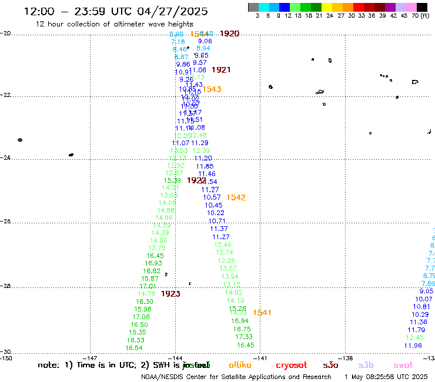
Task: Click the wave height value '12.39'
Action: coord(202,150)
